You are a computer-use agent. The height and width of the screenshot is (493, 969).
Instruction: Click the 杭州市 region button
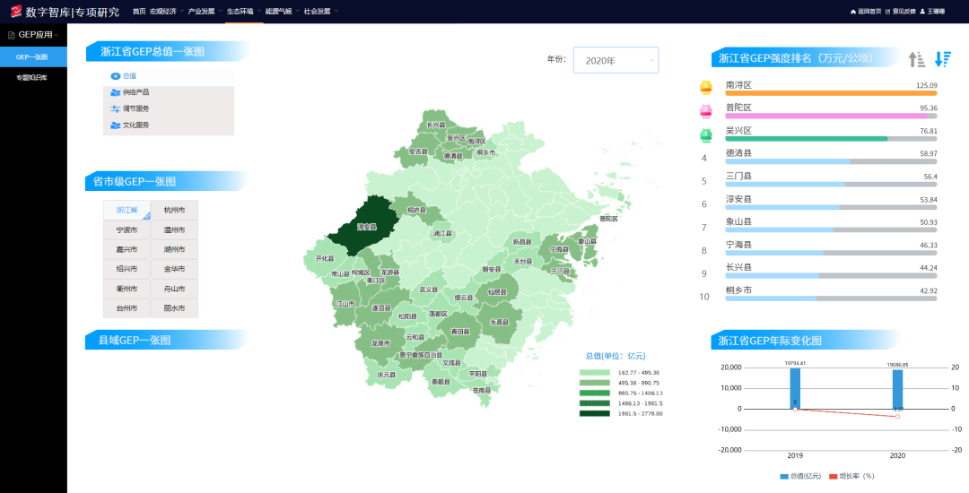click(x=174, y=210)
